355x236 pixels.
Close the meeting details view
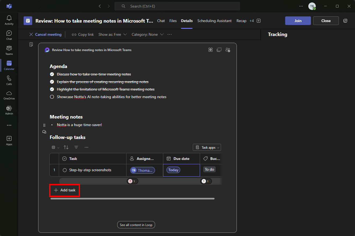tap(326, 21)
